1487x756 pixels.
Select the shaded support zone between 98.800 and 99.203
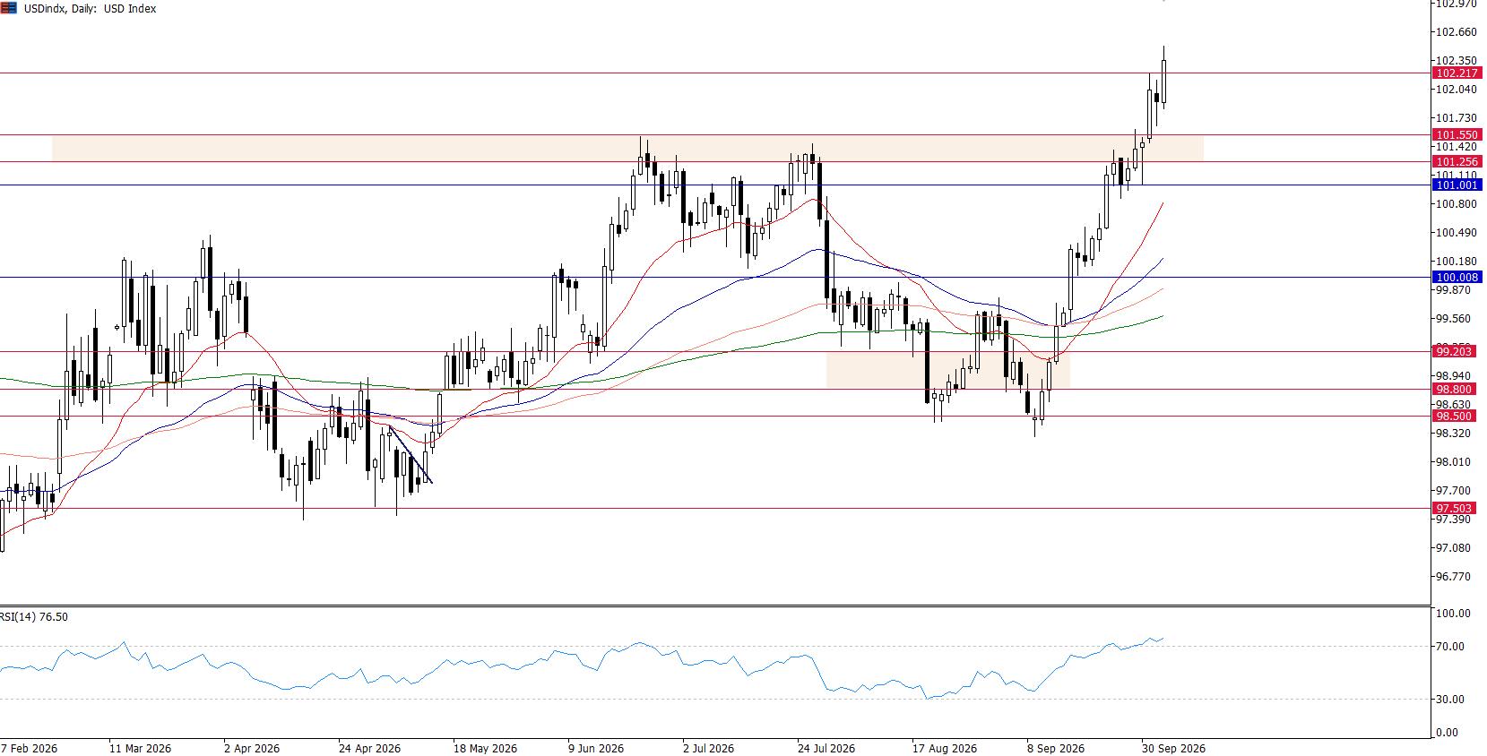[x=947, y=371]
